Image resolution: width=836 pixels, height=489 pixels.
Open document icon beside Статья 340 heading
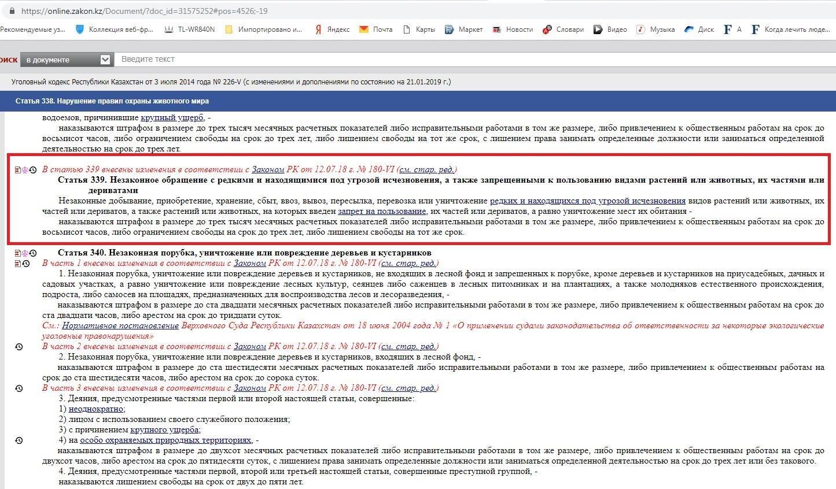coord(17,253)
